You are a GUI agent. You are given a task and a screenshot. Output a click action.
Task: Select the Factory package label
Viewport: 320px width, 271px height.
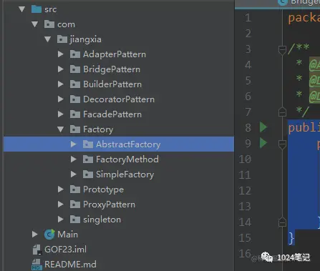coord(98,129)
